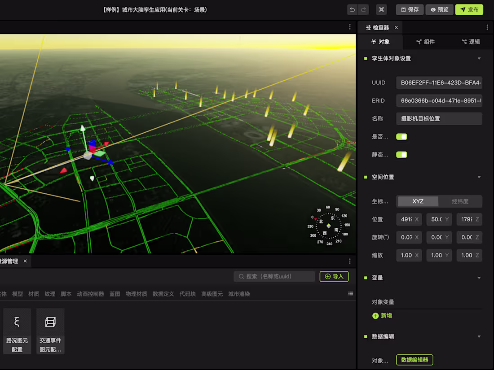The width and height of the screenshot is (494, 370).
Task: Switch coordinate mode to 经纬度
Action: coord(460,201)
